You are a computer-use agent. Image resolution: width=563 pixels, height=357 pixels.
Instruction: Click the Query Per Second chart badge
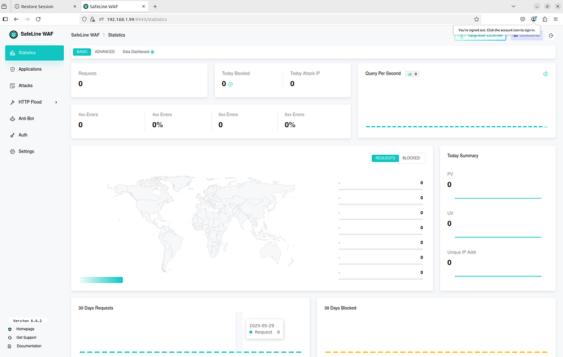click(x=412, y=74)
